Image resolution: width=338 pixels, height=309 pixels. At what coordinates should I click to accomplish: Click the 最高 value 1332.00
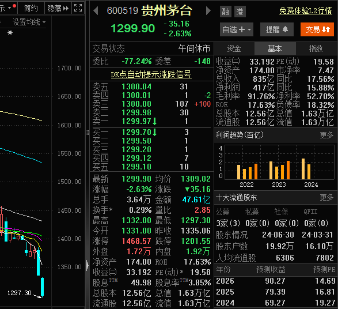pos(136,220)
